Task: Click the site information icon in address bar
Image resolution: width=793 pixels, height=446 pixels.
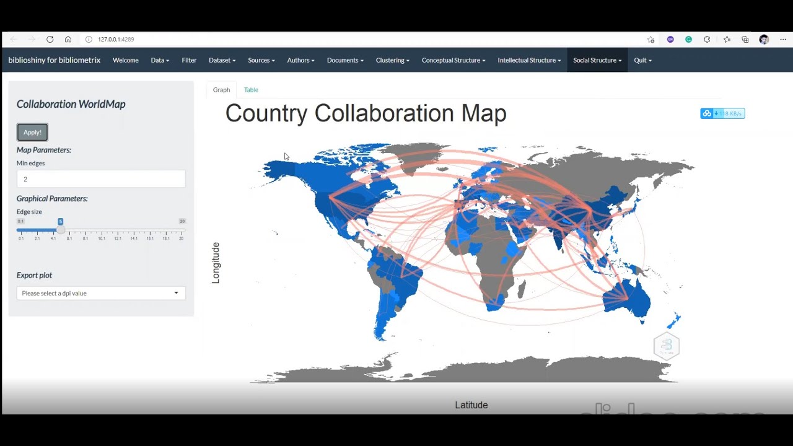Action: click(89, 39)
